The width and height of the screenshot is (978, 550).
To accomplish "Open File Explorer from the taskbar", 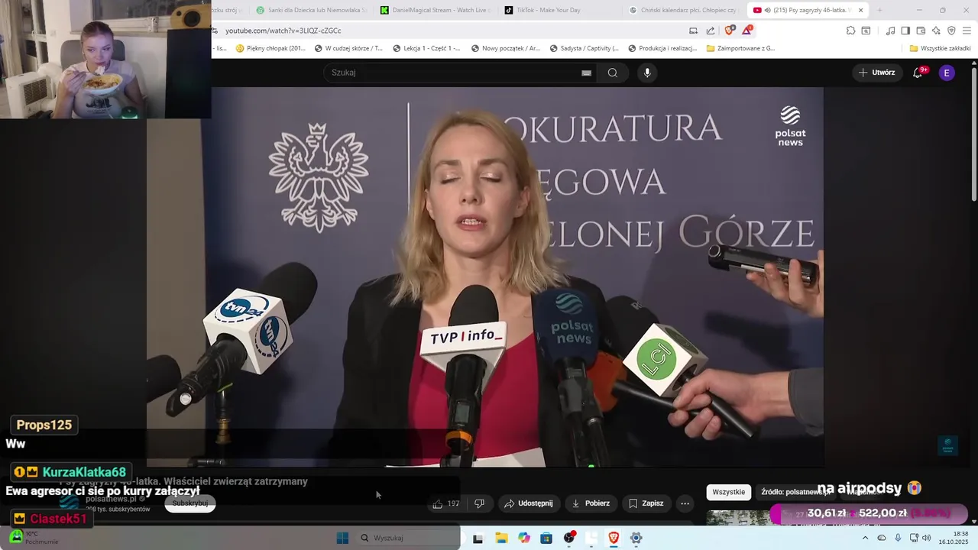I will [x=501, y=538].
